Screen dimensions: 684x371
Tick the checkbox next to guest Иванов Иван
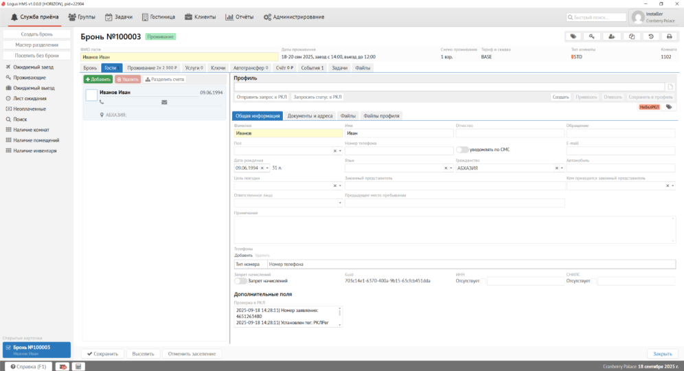(91, 95)
